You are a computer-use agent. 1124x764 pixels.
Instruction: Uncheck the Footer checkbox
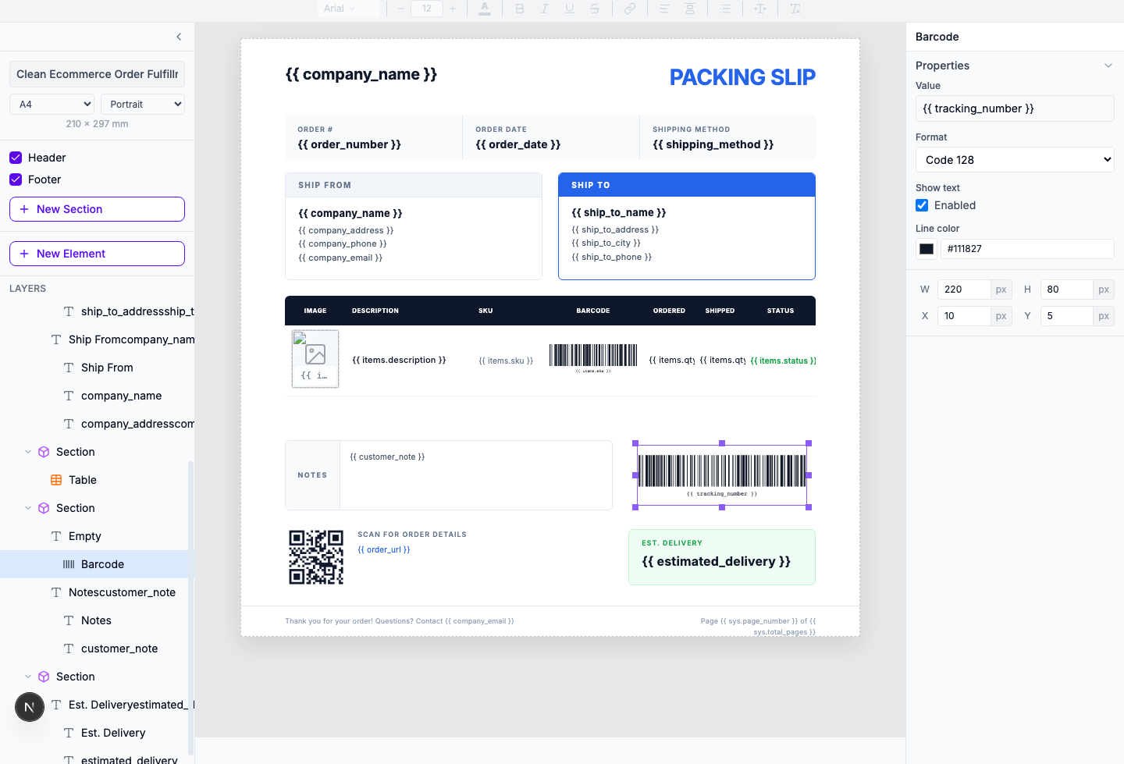tap(16, 179)
